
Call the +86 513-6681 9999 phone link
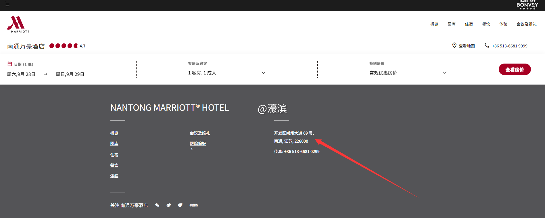pyautogui.click(x=510, y=46)
